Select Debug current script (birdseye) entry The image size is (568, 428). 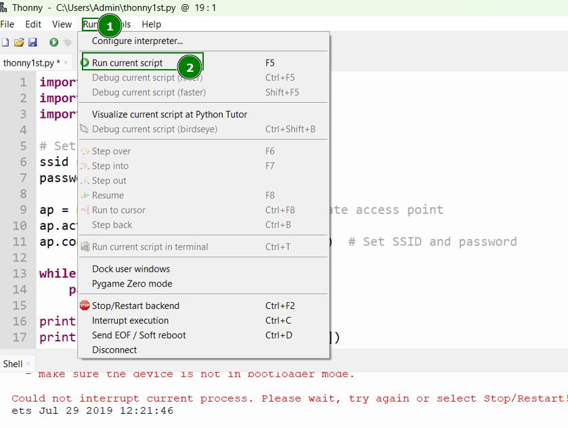coord(204,129)
